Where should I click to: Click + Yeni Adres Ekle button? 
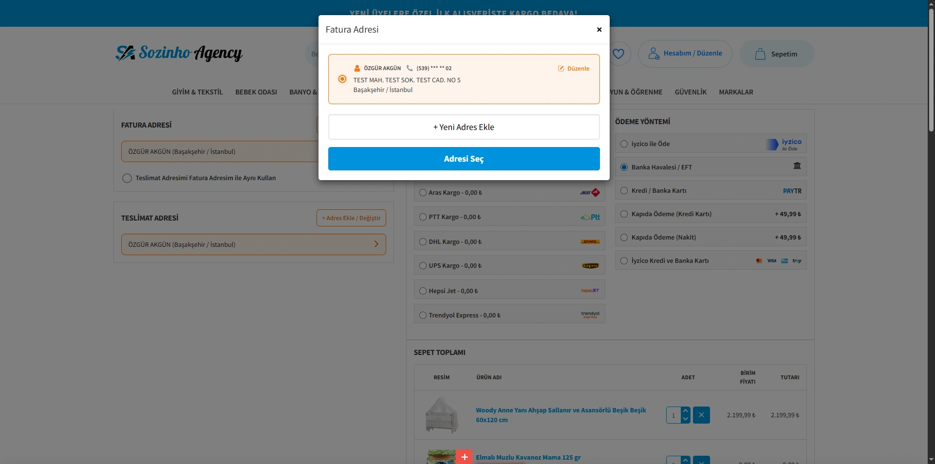(464, 127)
